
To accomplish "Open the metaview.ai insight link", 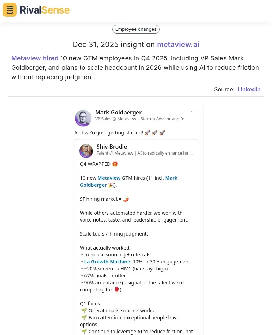I will coord(178,45).
